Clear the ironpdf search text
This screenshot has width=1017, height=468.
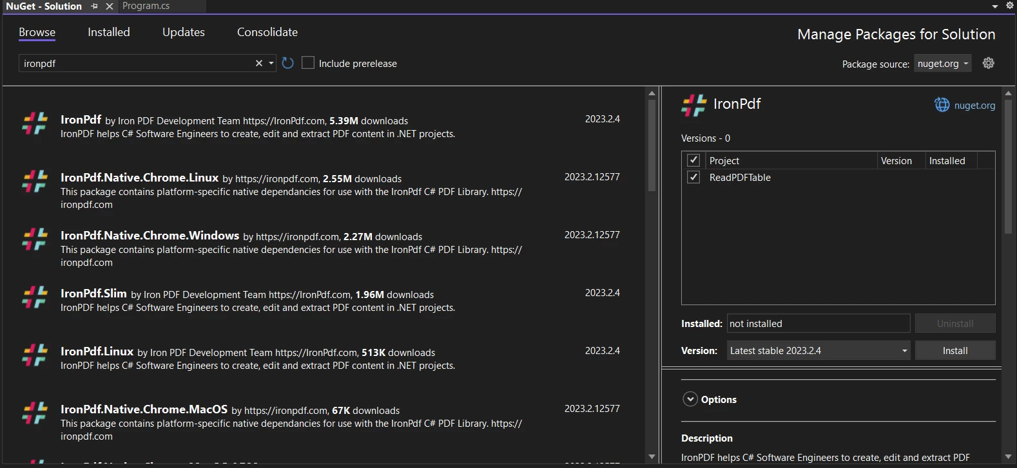[x=259, y=63]
